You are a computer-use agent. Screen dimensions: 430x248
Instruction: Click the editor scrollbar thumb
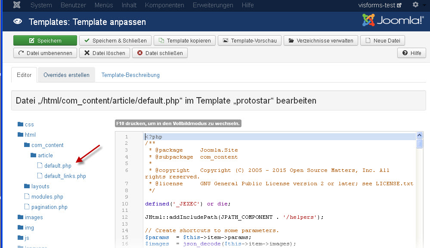tap(419, 144)
